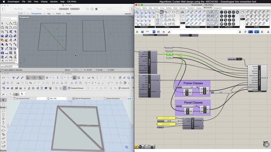The image size is (271, 152).
Task: Select Rhino select-objects pointer tool
Action: (x=2, y=23)
